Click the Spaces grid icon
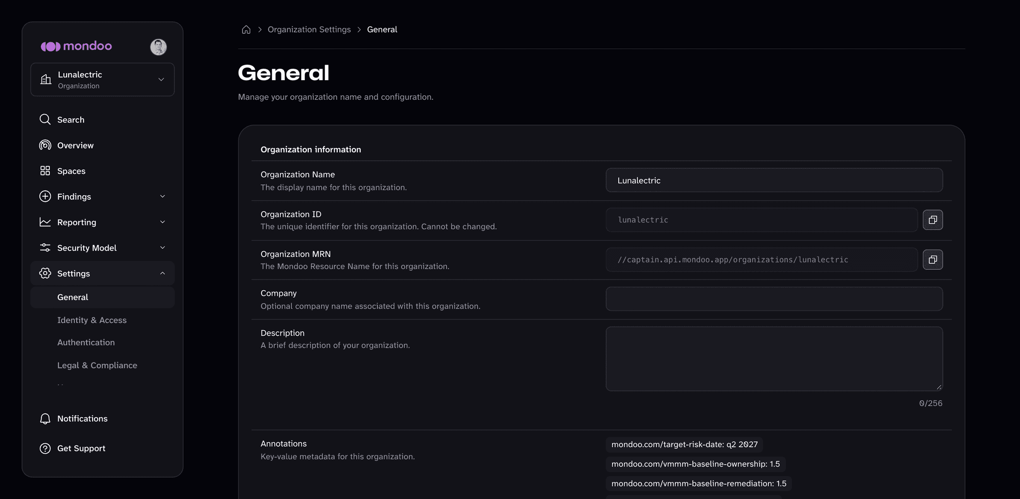 pos(45,171)
